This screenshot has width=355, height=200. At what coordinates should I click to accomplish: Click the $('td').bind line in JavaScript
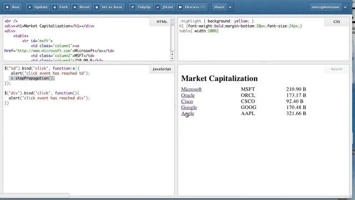click(x=42, y=68)
